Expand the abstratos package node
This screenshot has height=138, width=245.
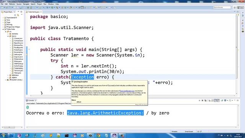[8, 34]
